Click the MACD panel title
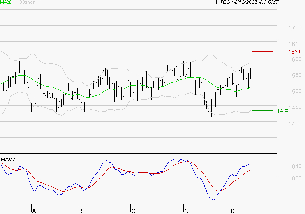The image size is (305, 214). [x=8, y=160]
